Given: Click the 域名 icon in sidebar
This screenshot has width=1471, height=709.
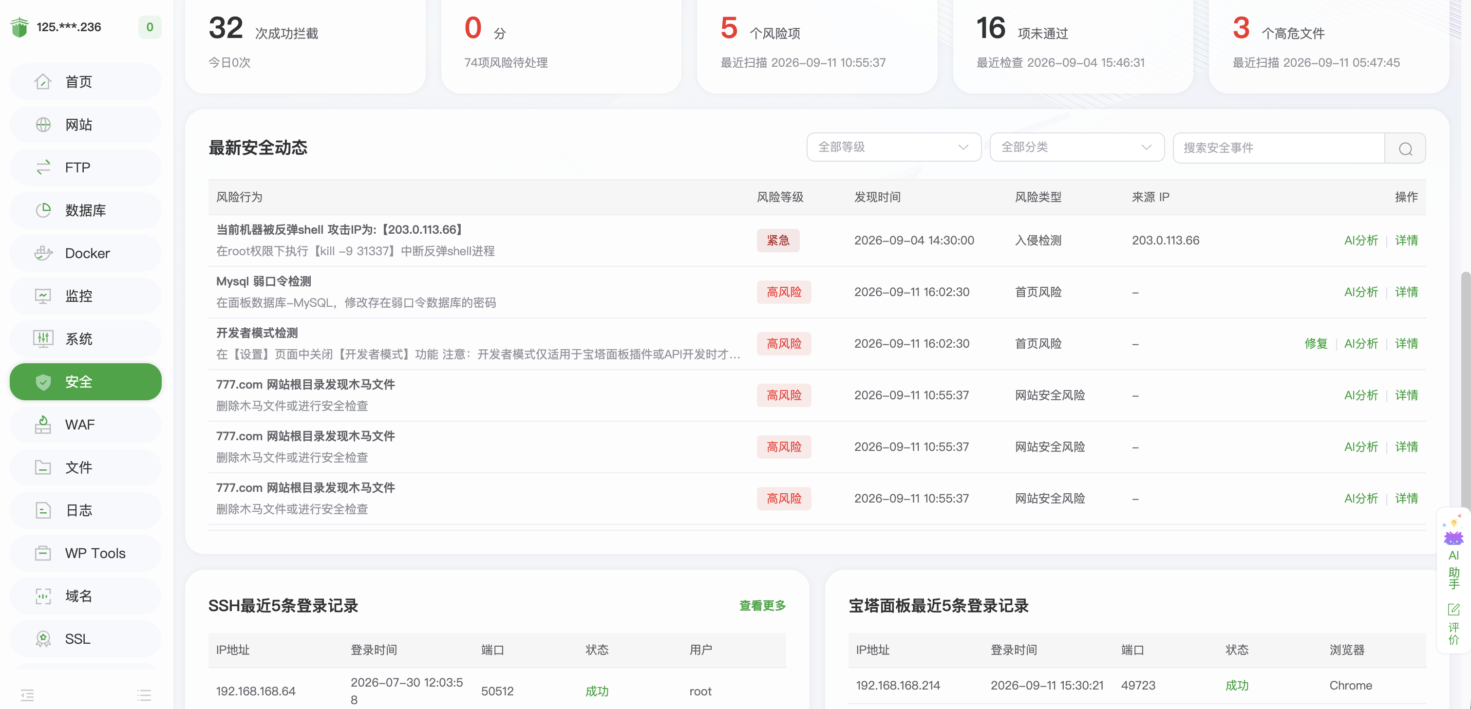Looking at the screenshot, I should (43, 596).
